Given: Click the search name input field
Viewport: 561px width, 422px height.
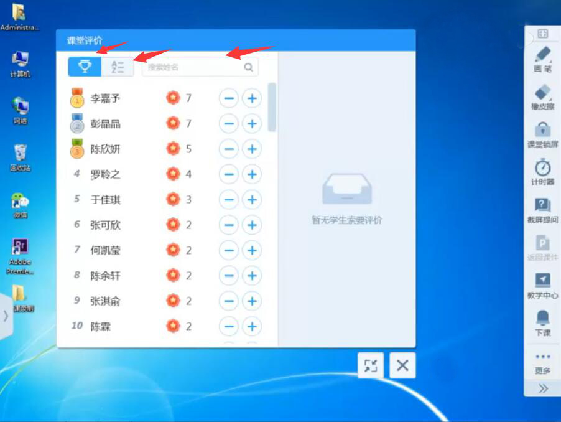Looking at the screenshot, I should tap(200, 67).
